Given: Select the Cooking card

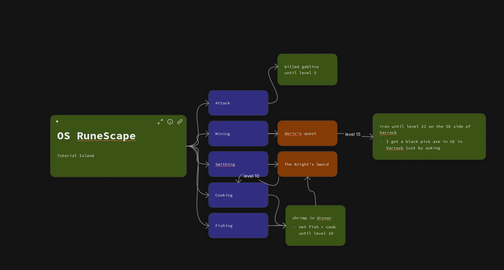Looking at the screenshot, I should (238, 195).
